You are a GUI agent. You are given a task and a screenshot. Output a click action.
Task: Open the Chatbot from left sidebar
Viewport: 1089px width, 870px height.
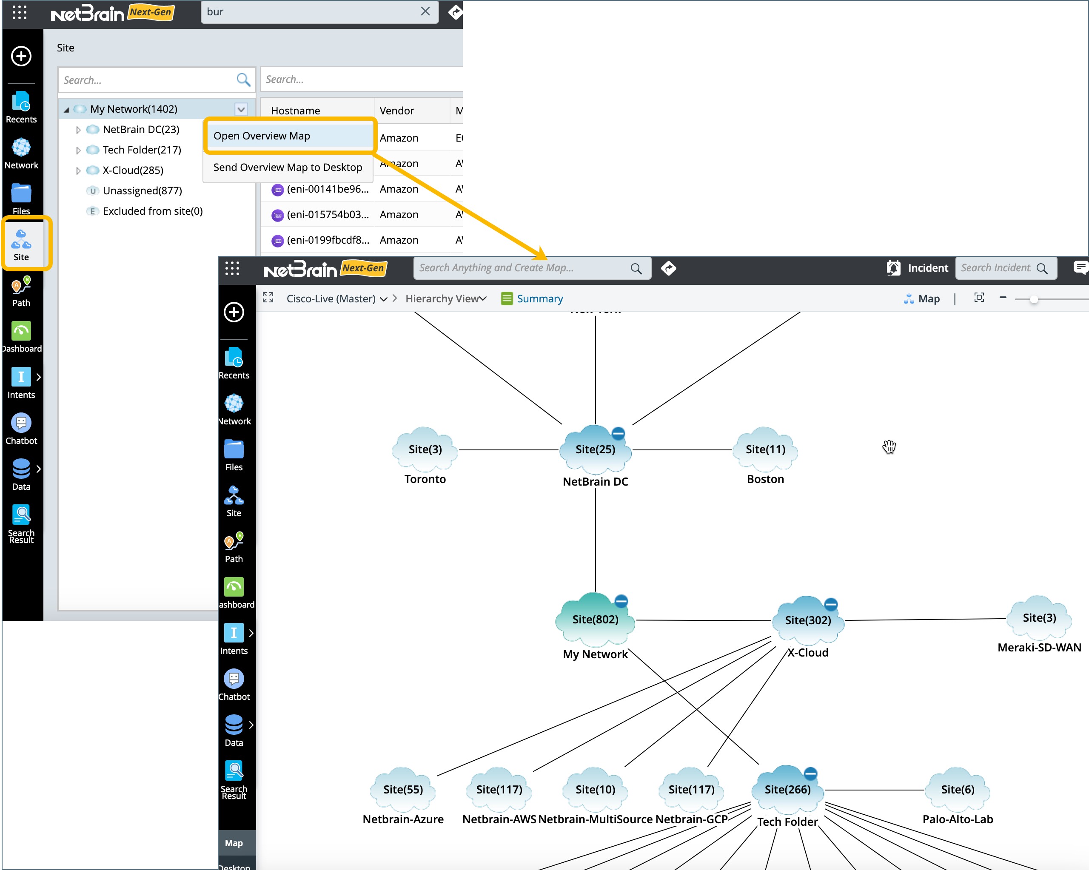(21, 429)
